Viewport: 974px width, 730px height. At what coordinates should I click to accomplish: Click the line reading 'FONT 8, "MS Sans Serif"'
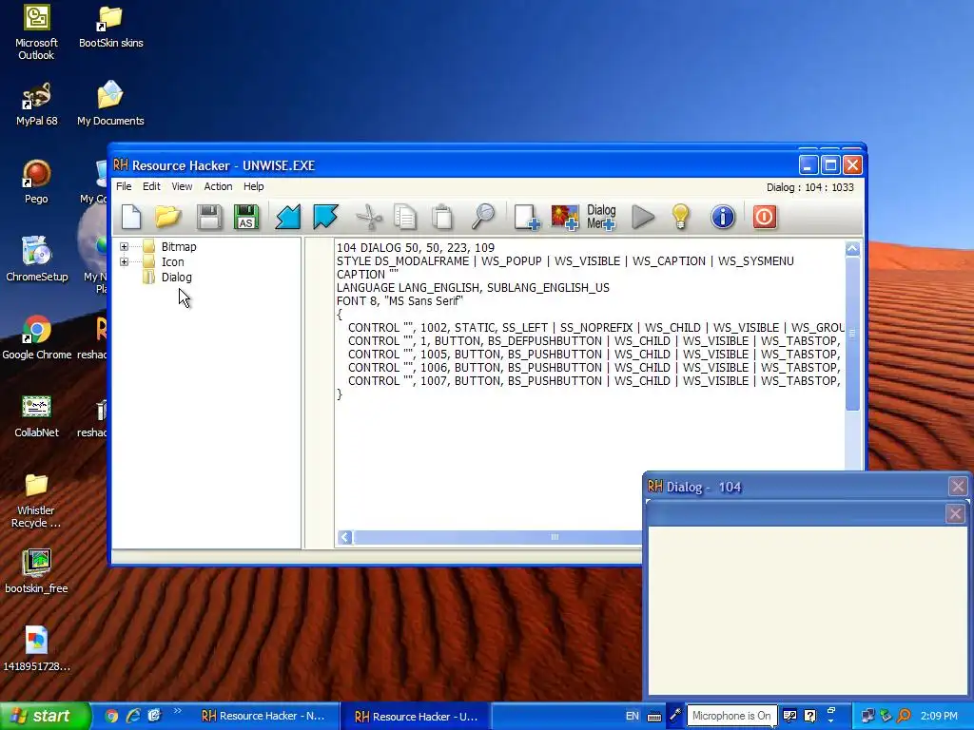pyautogui.click(x=400, y=301)
